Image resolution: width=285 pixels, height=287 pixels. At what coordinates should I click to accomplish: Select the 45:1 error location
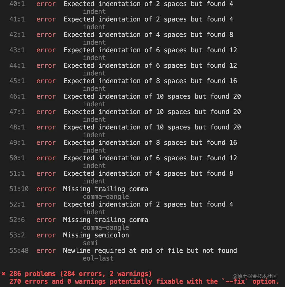click(17, 81)
